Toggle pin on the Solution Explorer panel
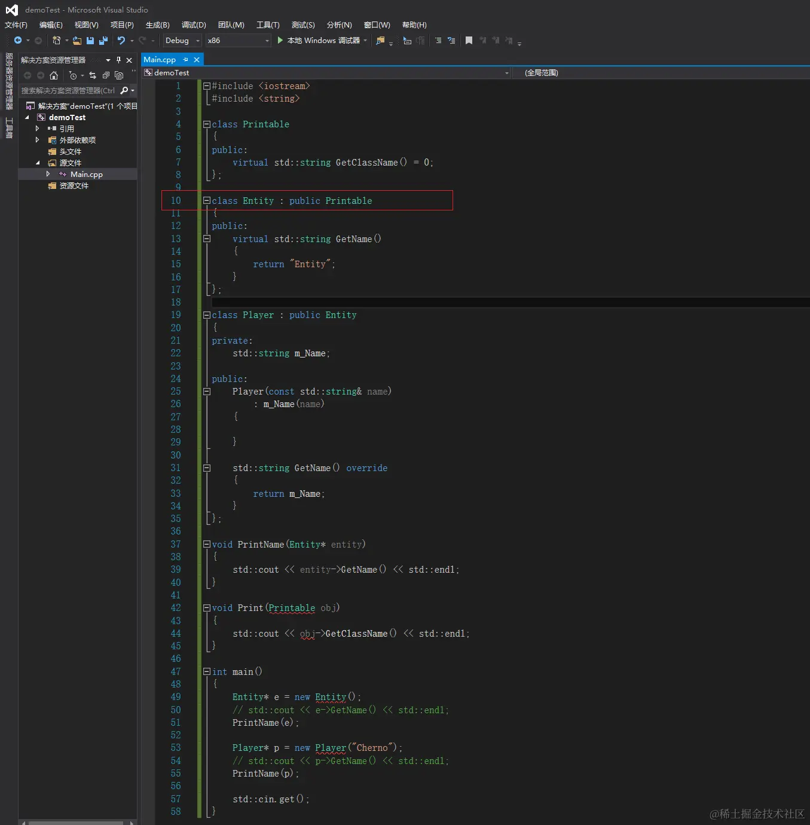This screenshot has width=810, height=825. pyautogui.click(x=118, y=60)
